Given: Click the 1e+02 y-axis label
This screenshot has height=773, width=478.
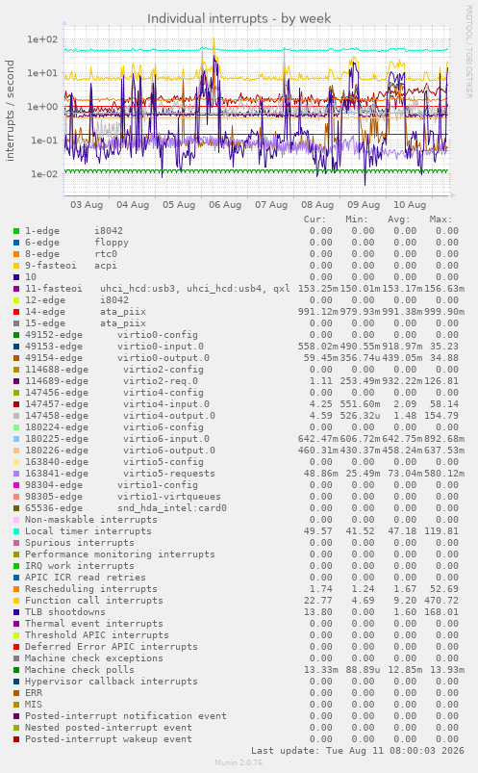Looking at the screenshot, I should 42,39.
